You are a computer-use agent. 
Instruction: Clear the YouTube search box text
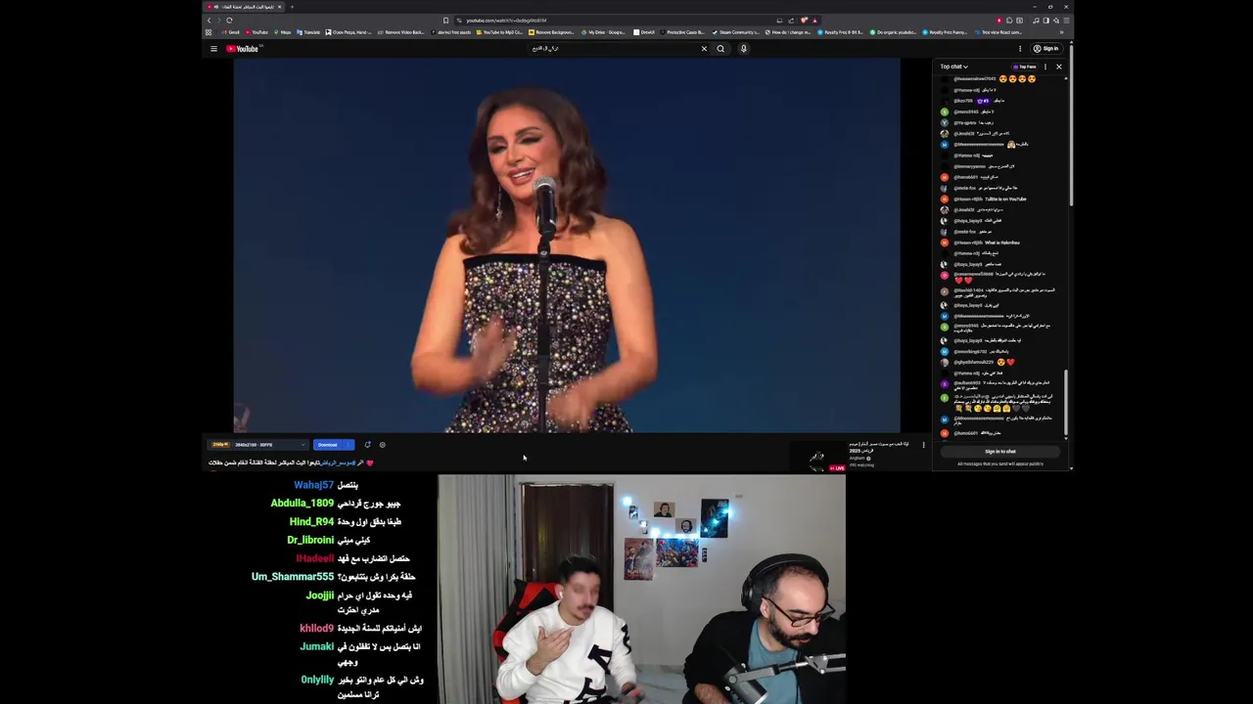click(x=704, y=49)
